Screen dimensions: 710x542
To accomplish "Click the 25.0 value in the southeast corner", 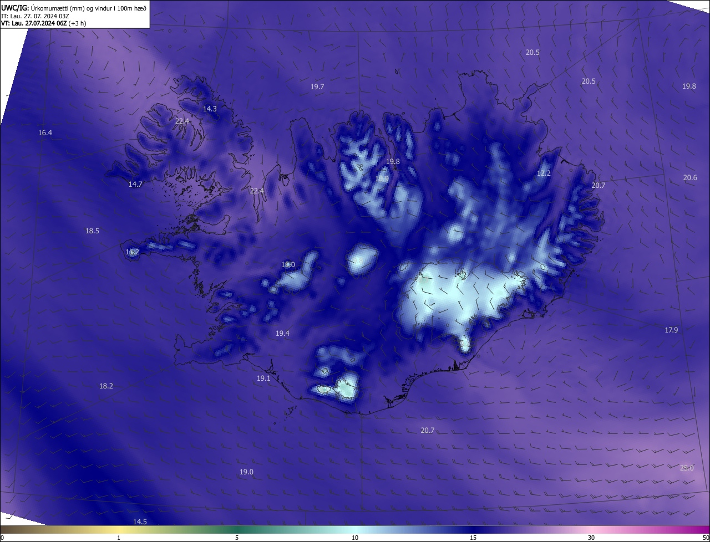I will click(687, 468).
